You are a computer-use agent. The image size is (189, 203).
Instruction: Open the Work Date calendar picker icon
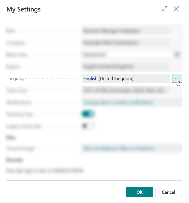(177, 55)
